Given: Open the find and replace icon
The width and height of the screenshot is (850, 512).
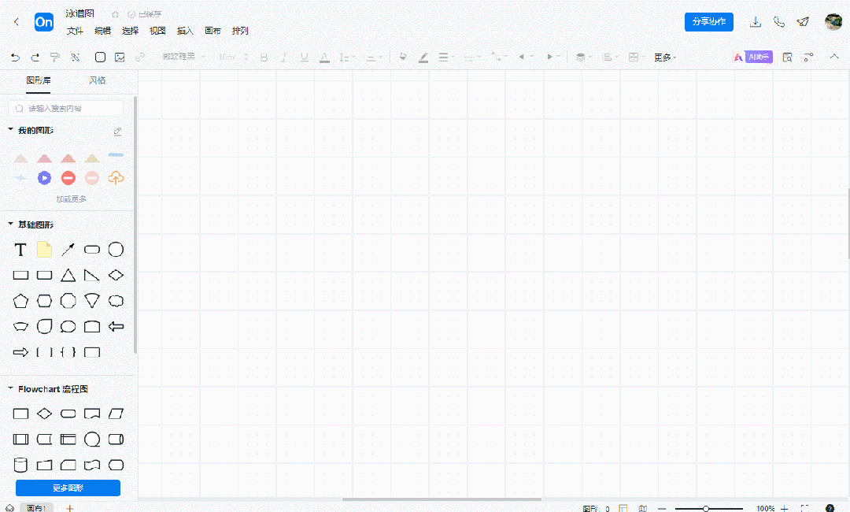Looking at the screenshot, I should click(x=788, y=57).
